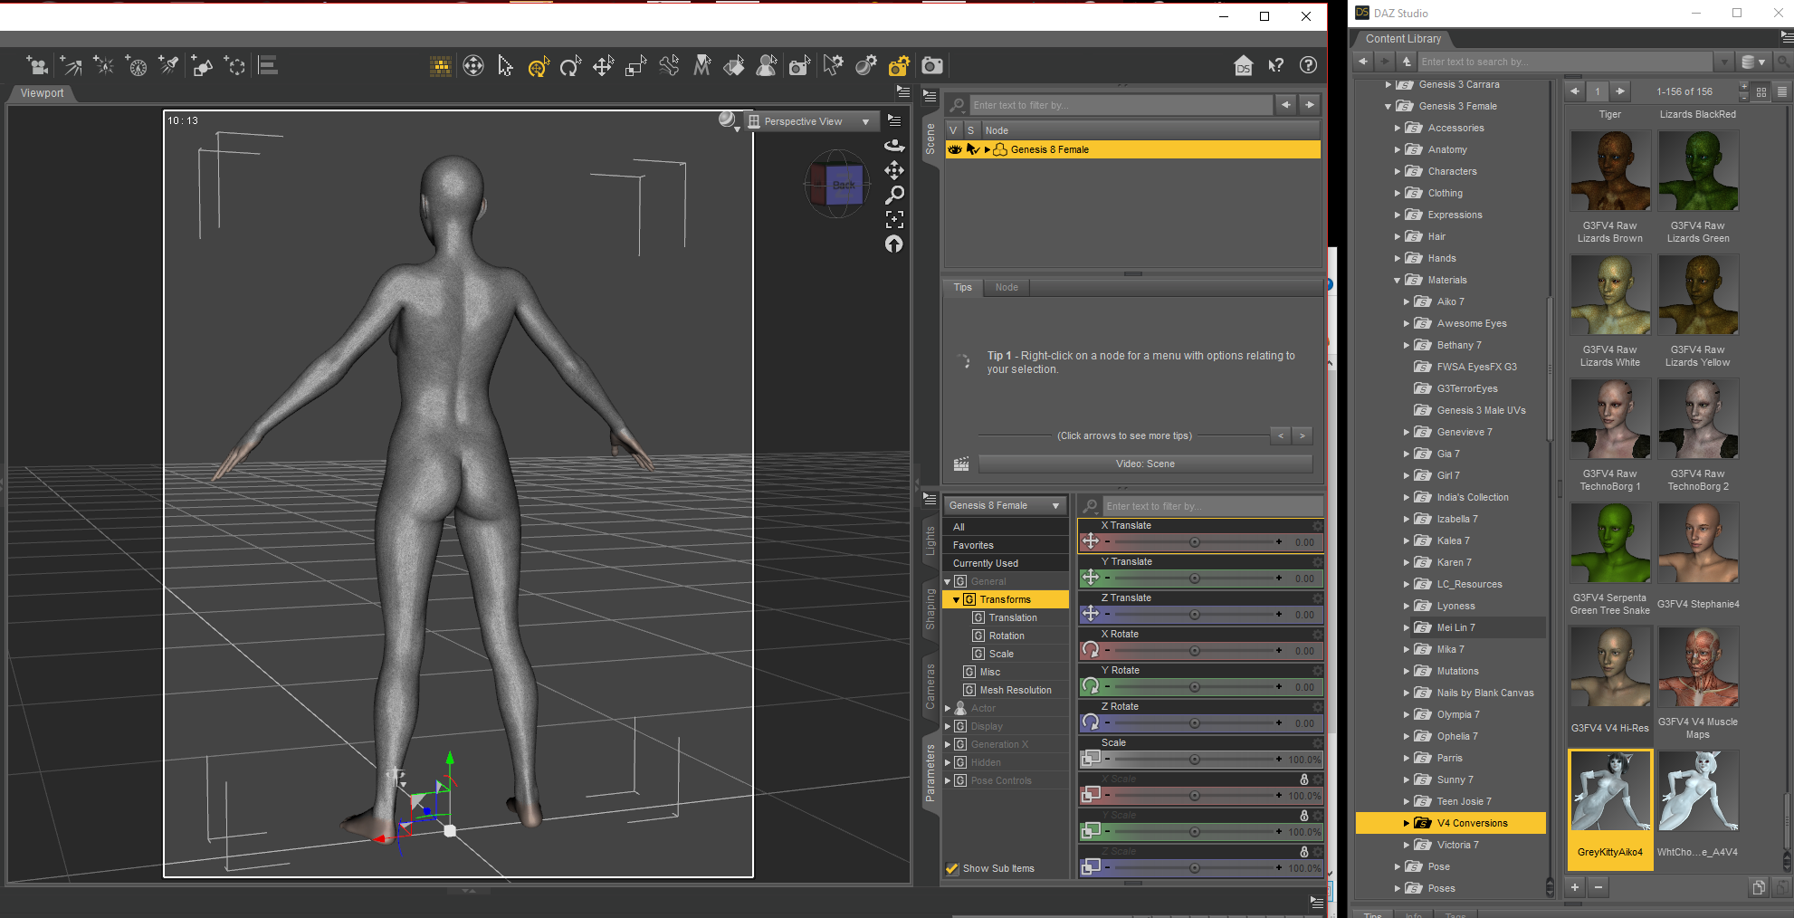Open the viewport draw style sphere
This screenshot has height=918, width=1794.
[x=727, y=120]
